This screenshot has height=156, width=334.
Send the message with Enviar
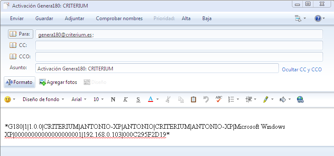coord(17,18)
